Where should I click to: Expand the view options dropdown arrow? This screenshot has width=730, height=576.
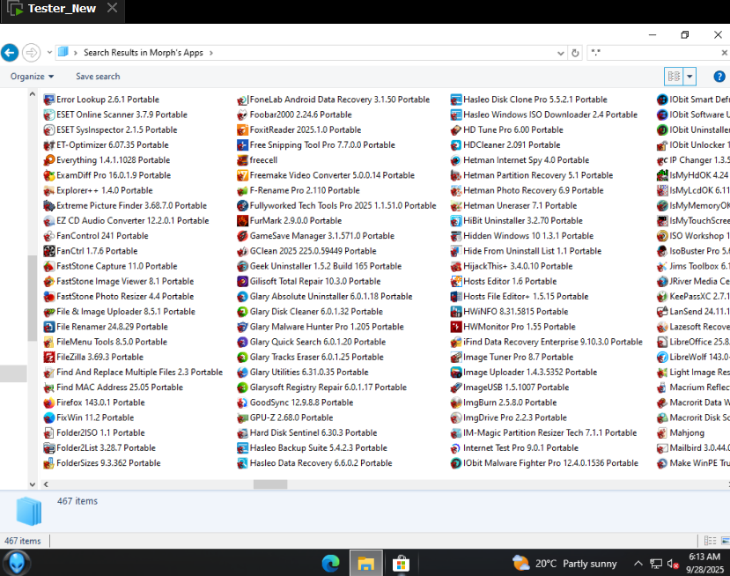click(689, 77)
